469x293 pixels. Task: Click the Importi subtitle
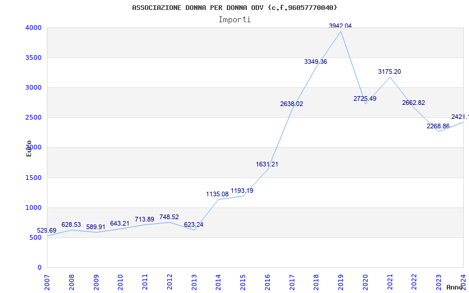click(235, 20)
